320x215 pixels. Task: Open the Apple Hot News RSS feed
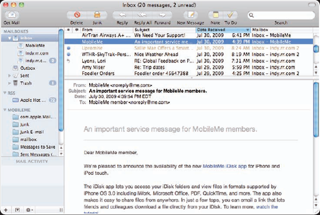pyautogui.click(x=29, y=100)
